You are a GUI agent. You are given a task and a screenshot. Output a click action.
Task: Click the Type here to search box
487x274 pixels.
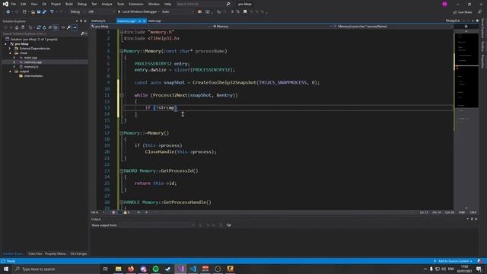56,269
